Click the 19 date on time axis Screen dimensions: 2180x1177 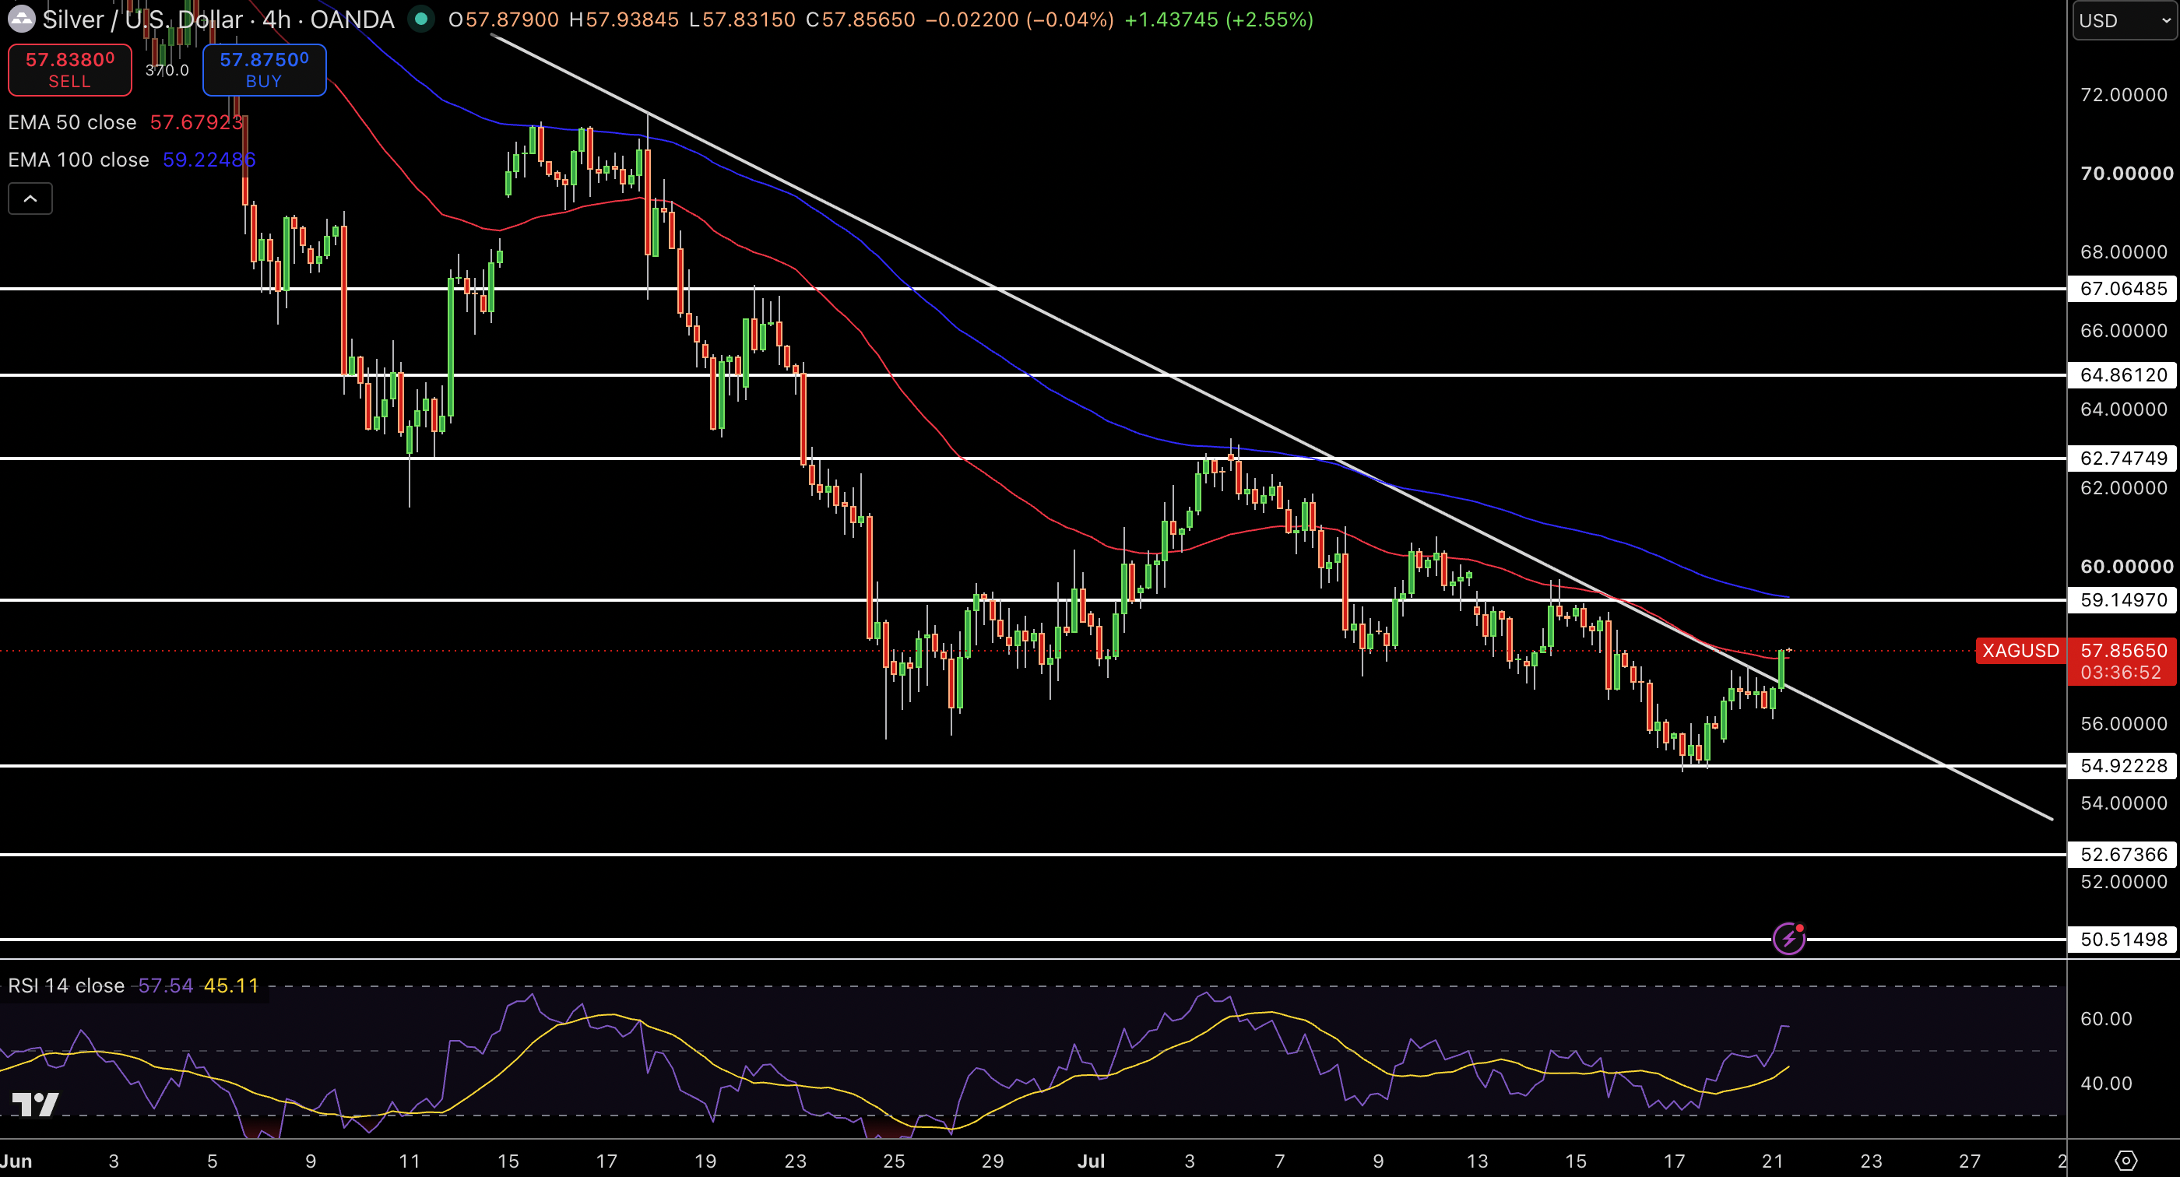pyautogui.click(x=705, y=1161)
